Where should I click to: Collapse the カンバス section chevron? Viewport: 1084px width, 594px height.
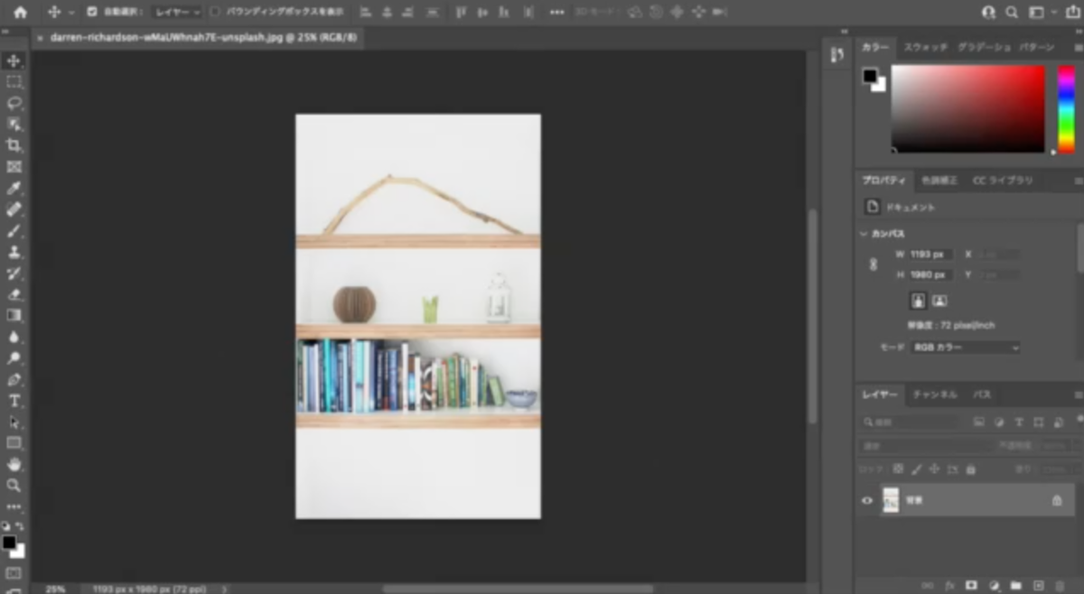point(863,233)
